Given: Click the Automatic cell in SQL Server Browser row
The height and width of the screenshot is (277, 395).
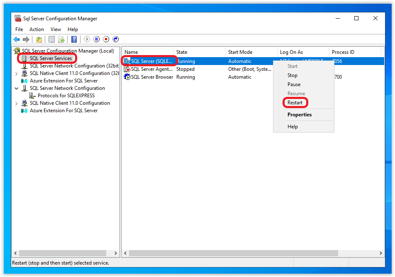Looking at the screenshot, I should tap(239, 77).
